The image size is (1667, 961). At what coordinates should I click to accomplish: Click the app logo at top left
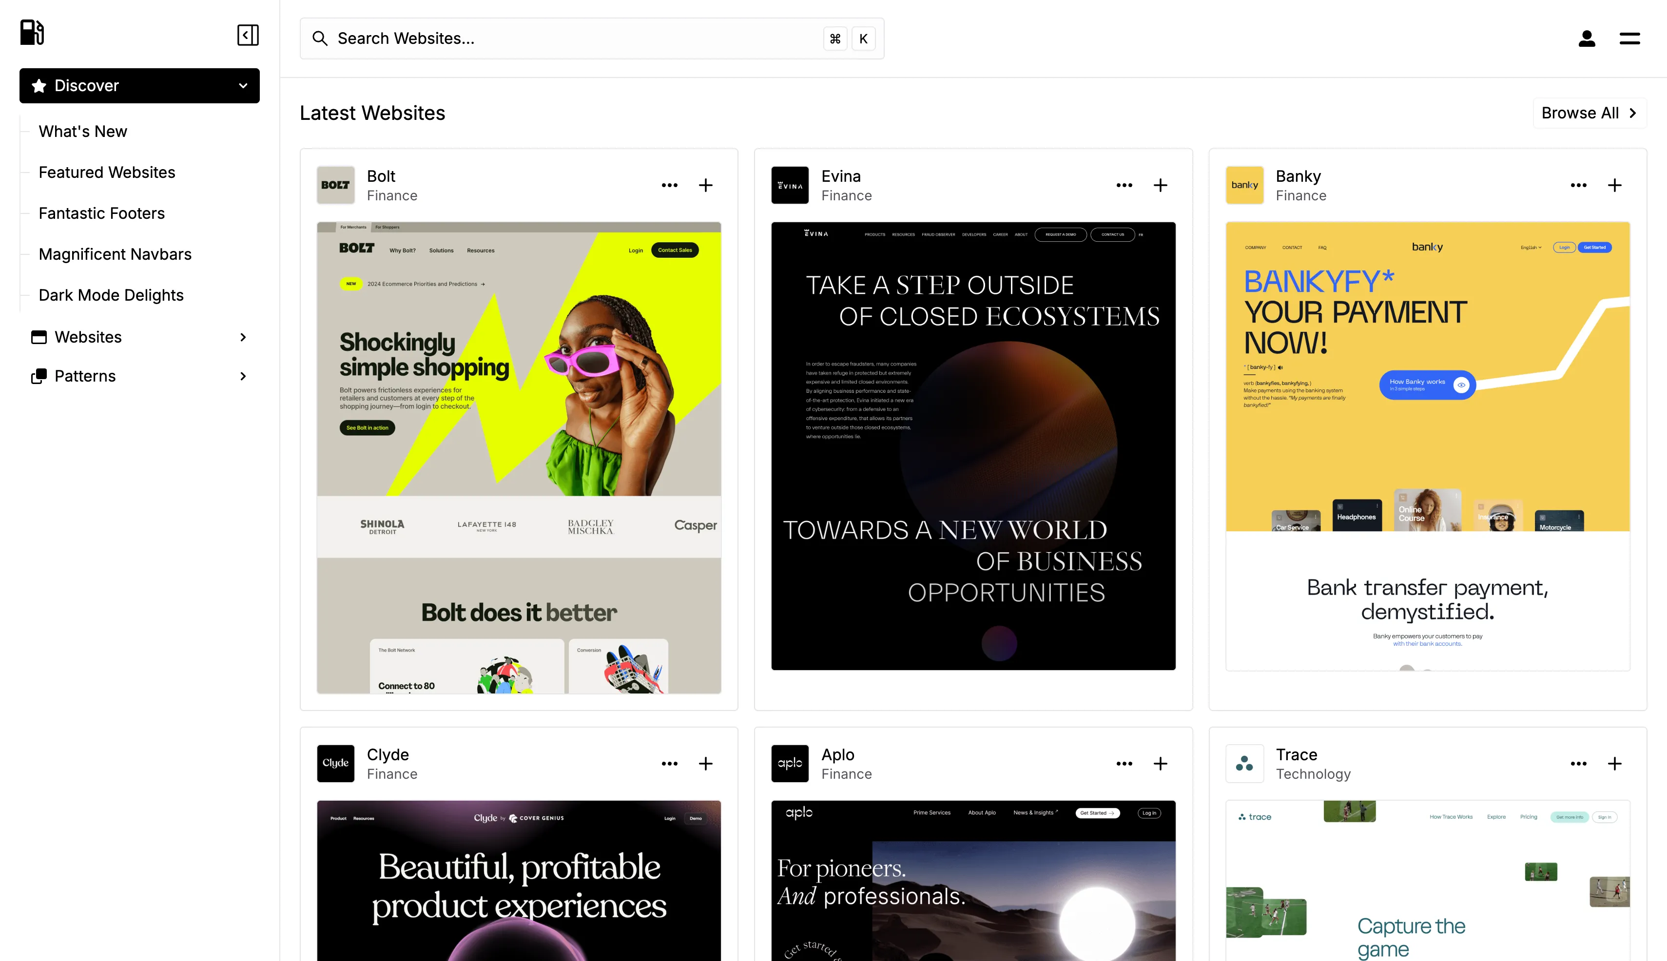[x=32, y=32]
